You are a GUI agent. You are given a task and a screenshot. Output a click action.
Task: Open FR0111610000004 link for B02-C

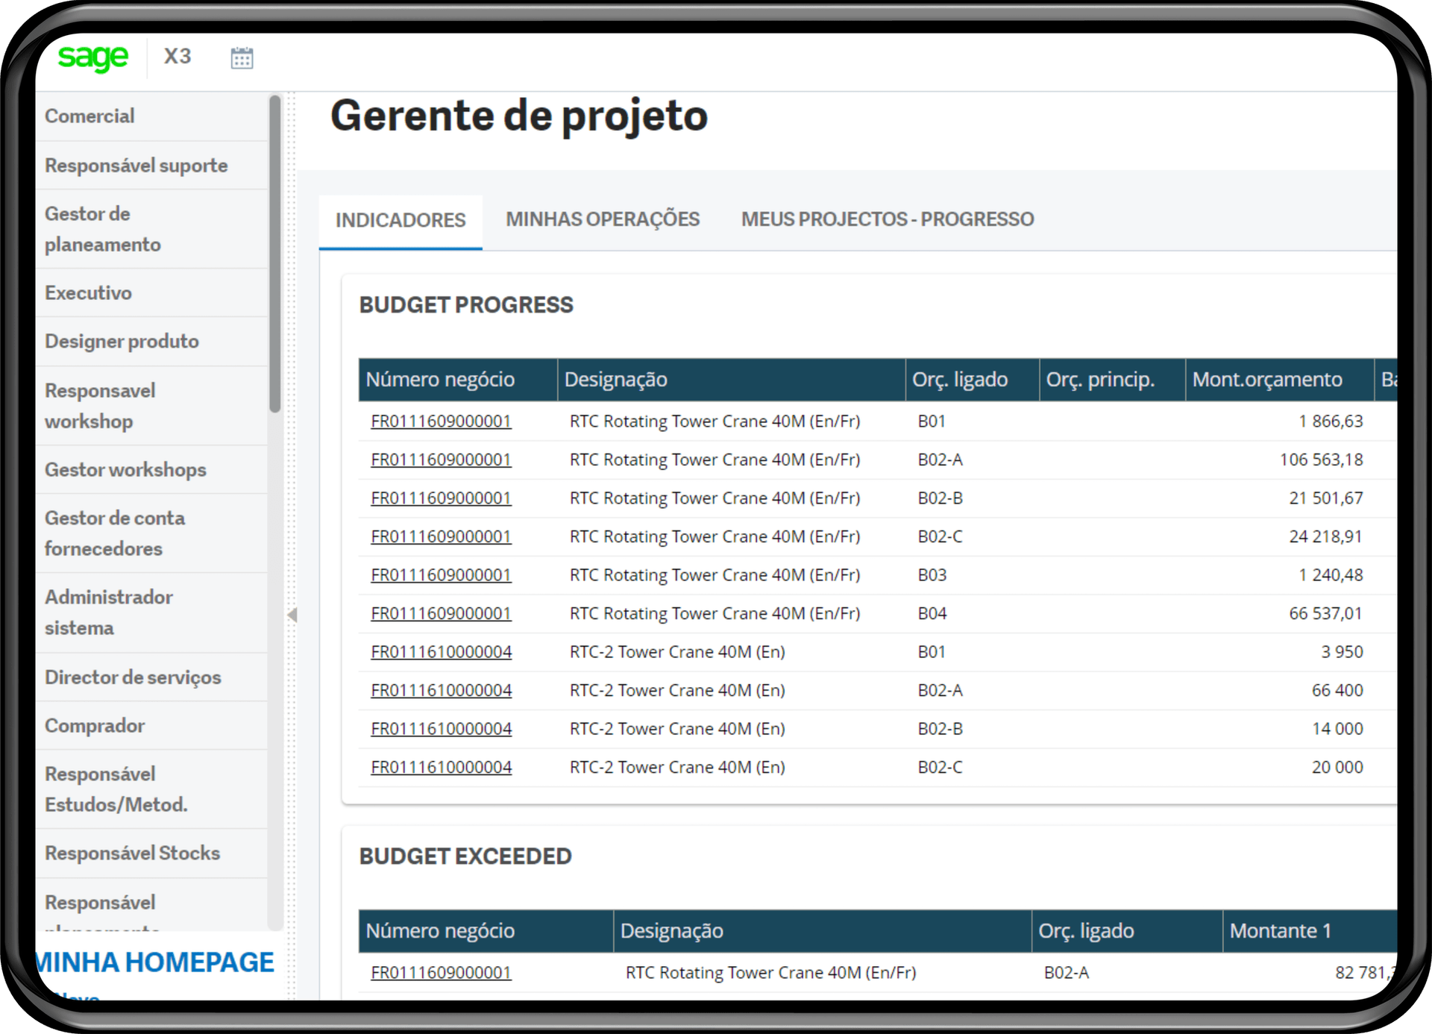click(x=441, y=767)
